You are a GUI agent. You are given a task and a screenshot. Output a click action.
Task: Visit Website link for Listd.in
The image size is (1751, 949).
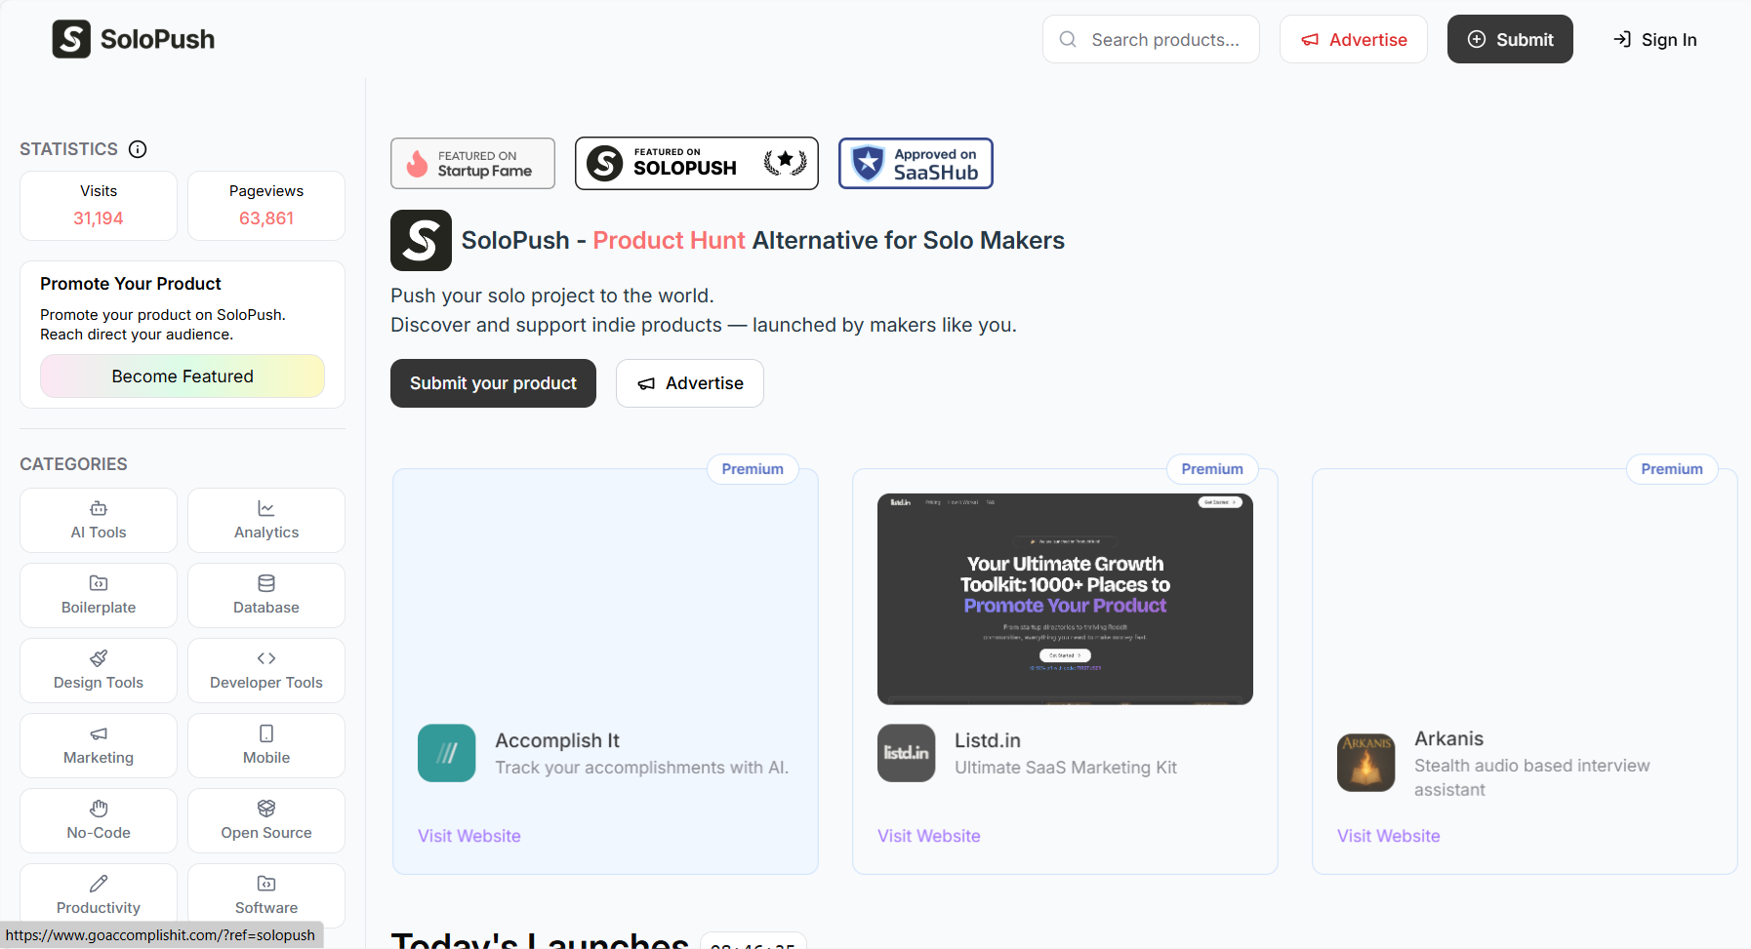(x=929, y=836)
